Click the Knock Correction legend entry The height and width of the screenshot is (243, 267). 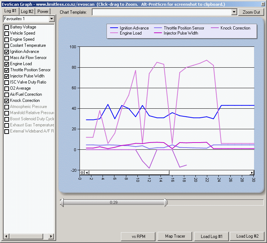pos(231,28)
